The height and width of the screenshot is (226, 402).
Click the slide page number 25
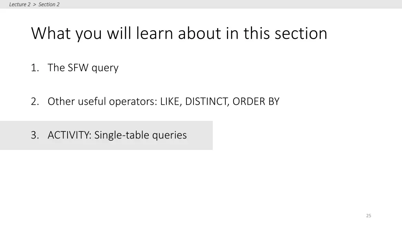click(x=369, y=216)
